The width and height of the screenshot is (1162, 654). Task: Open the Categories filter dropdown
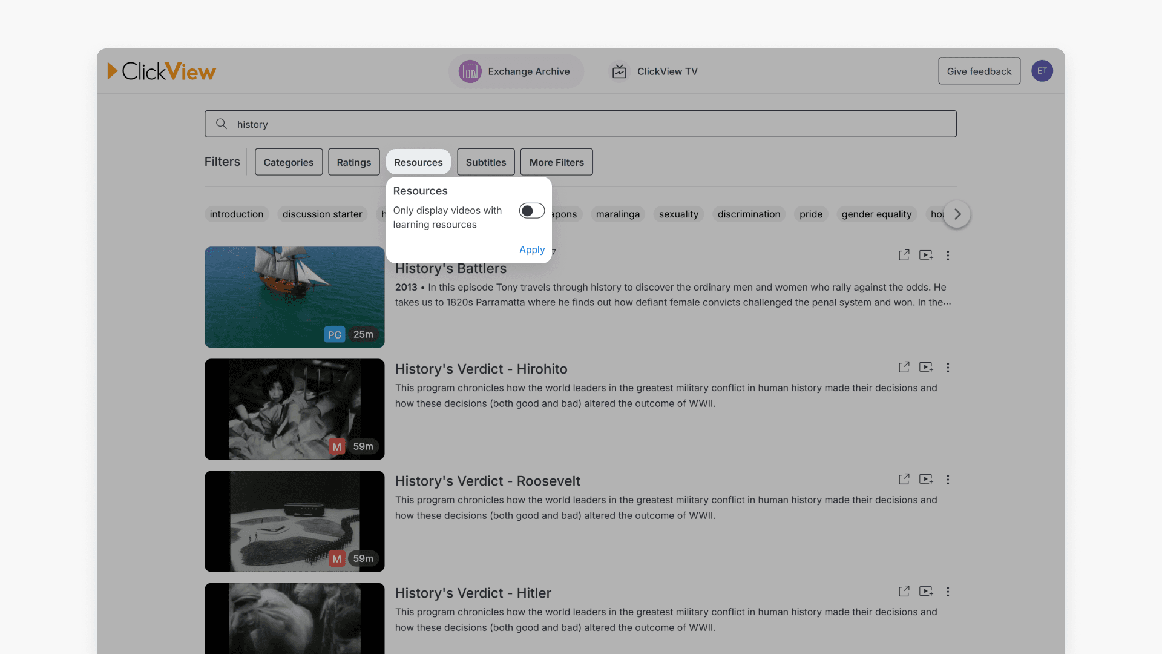tap(288, 162)
